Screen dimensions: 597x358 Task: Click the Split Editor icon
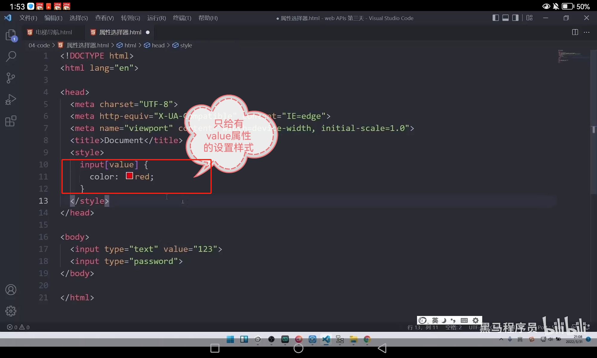pyautogui.click(x=575, y=32)
